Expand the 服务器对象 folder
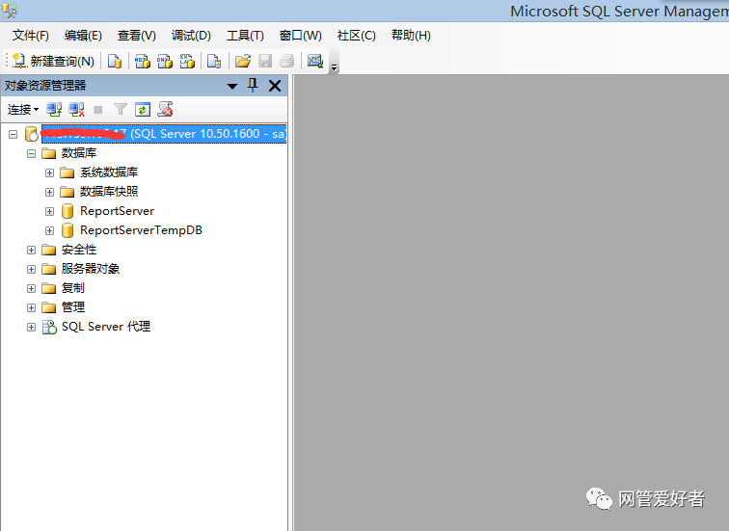 (x=31, y=269)
